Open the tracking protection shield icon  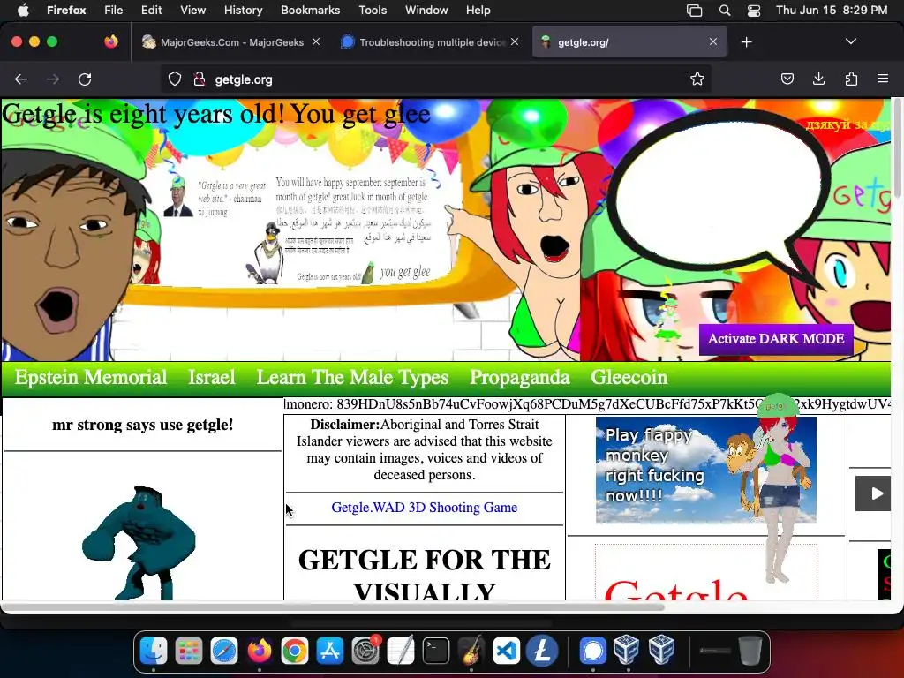click(175, 79)
